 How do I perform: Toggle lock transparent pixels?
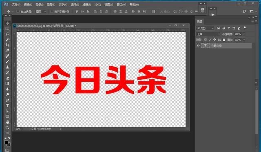click(x=206, y=40)
